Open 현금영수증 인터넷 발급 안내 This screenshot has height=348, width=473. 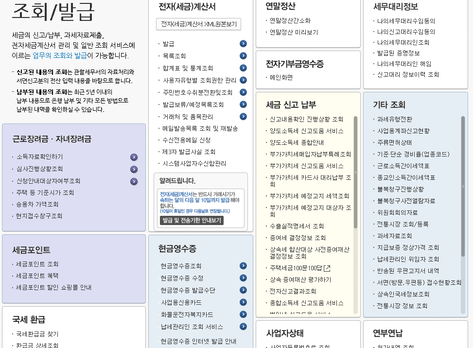point(198,341)
